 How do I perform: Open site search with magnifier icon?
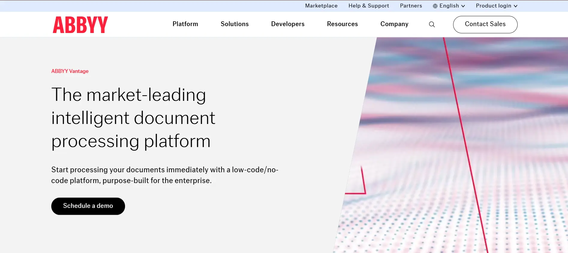coord(432,24)
